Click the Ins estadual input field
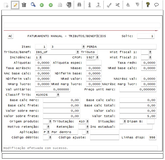The image size is (165, 160). 136,127
